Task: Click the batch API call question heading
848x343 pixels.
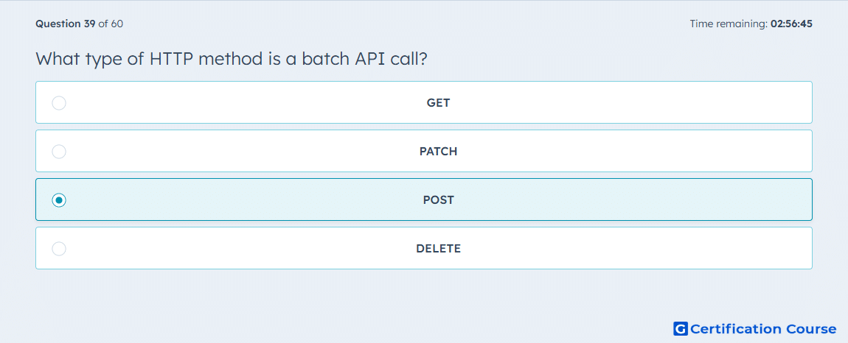Action: (232, 58)
